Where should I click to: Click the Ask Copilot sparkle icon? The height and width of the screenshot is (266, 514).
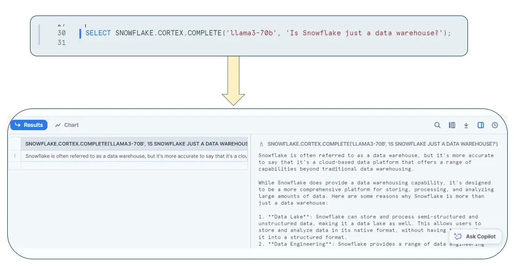(458, 237)
